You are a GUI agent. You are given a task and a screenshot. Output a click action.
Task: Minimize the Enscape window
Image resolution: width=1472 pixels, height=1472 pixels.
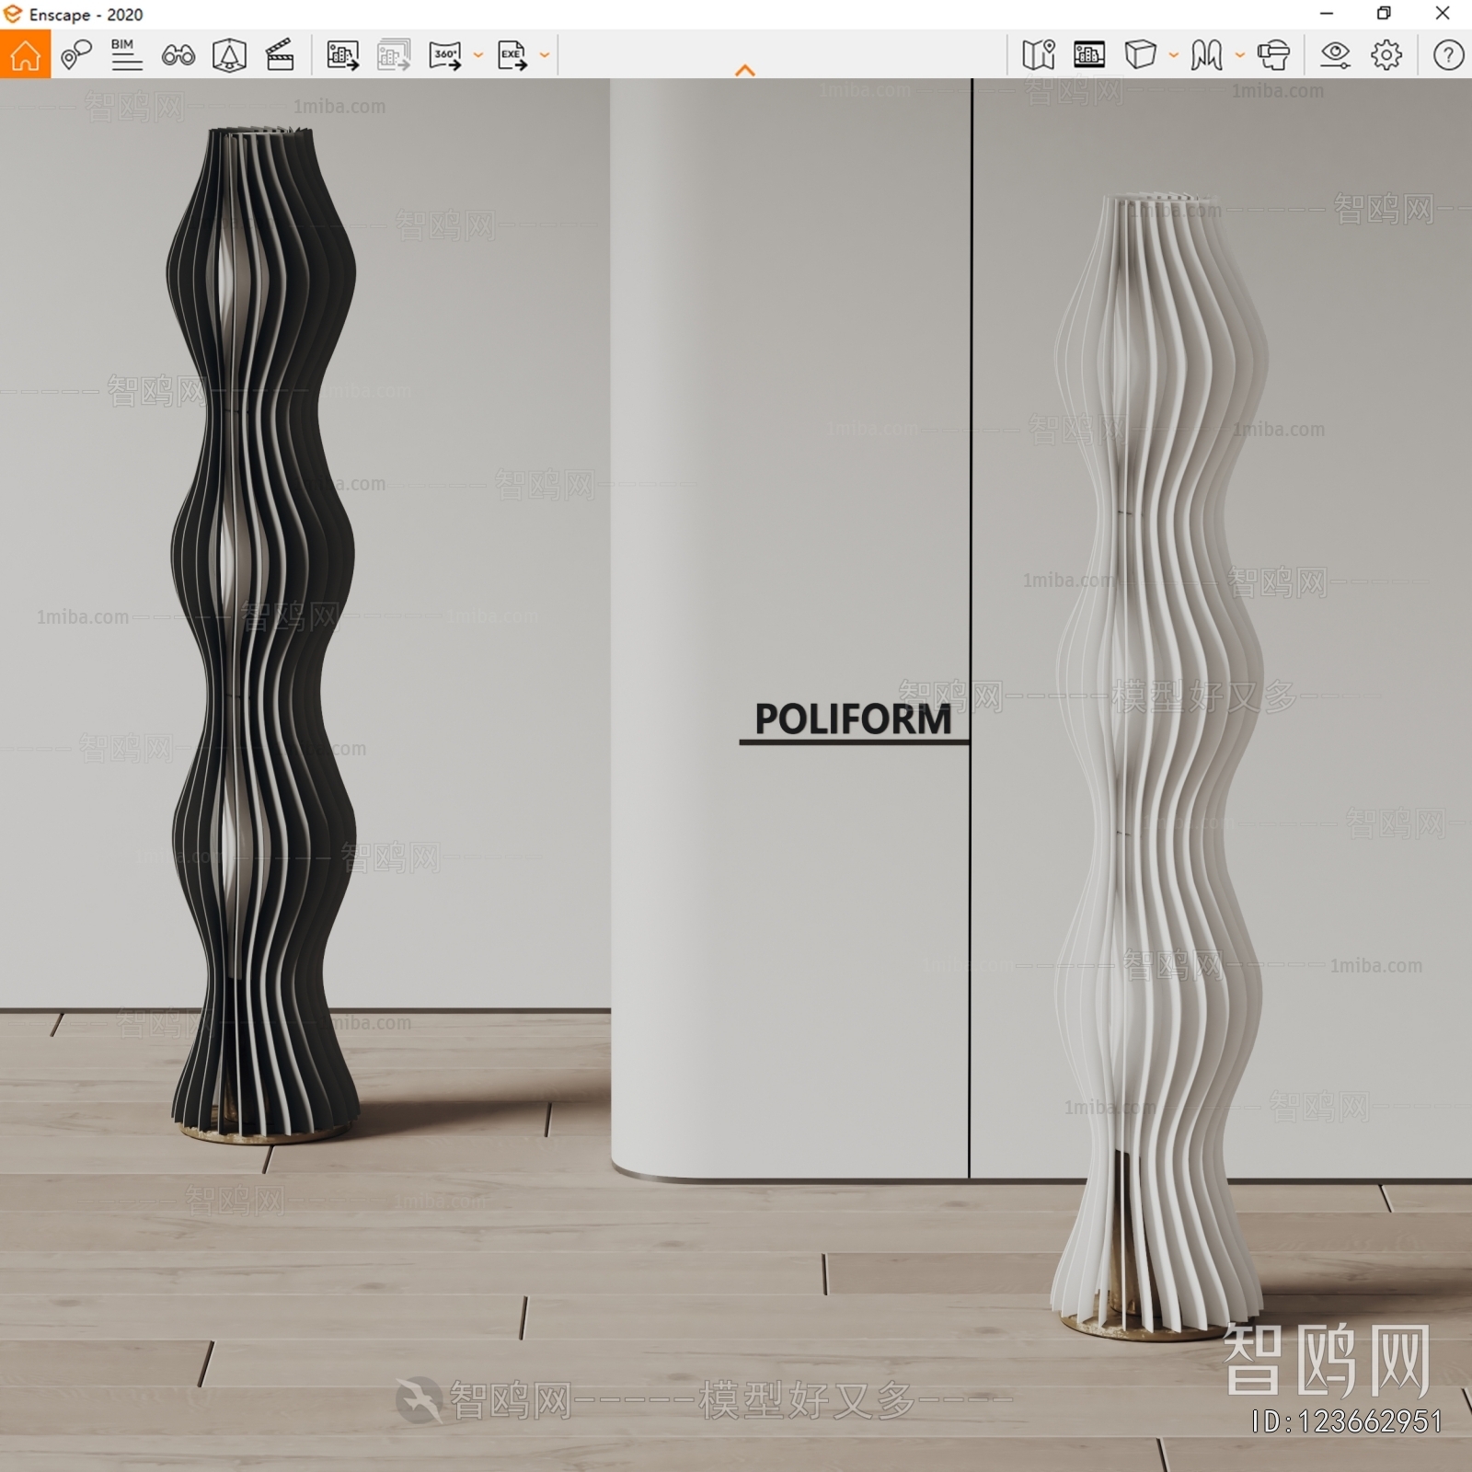1327,13
